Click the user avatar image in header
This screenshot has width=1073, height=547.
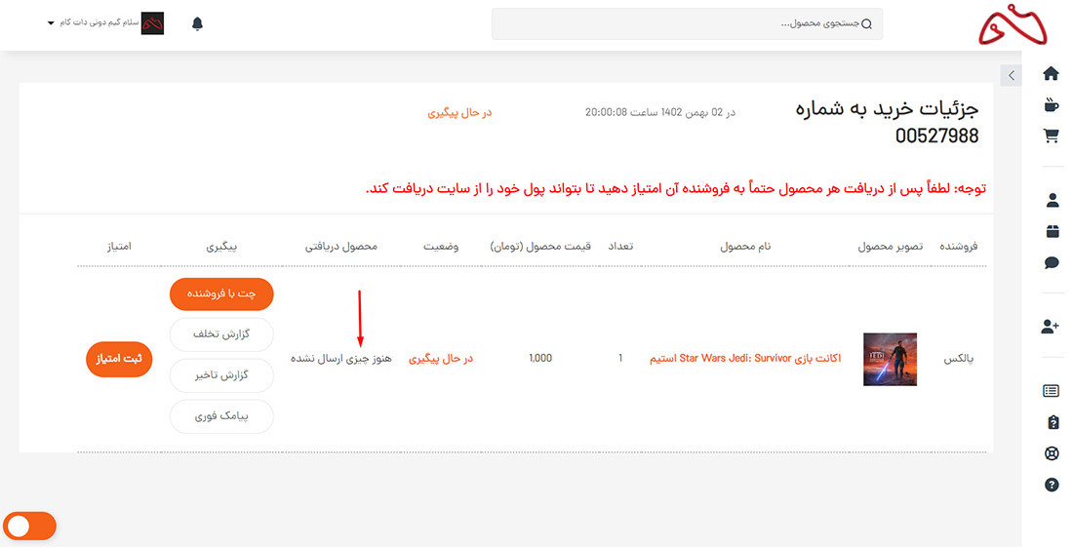[152, 23]
